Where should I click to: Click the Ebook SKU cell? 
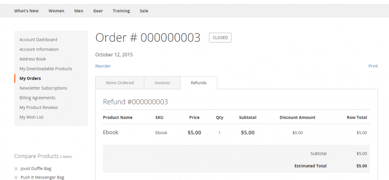pyautogui.click(x=161, y=133)
